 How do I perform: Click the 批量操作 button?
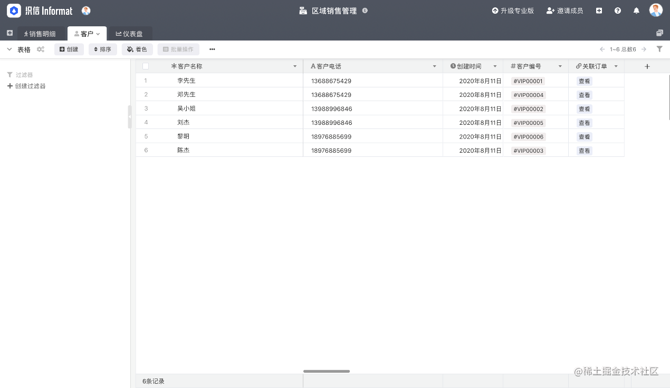click(x=178, y=49)
